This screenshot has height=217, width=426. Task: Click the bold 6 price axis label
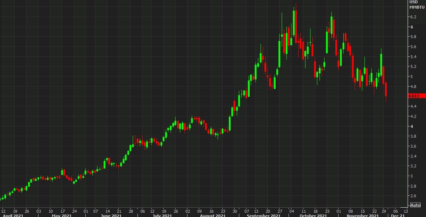tap(412, 27)
